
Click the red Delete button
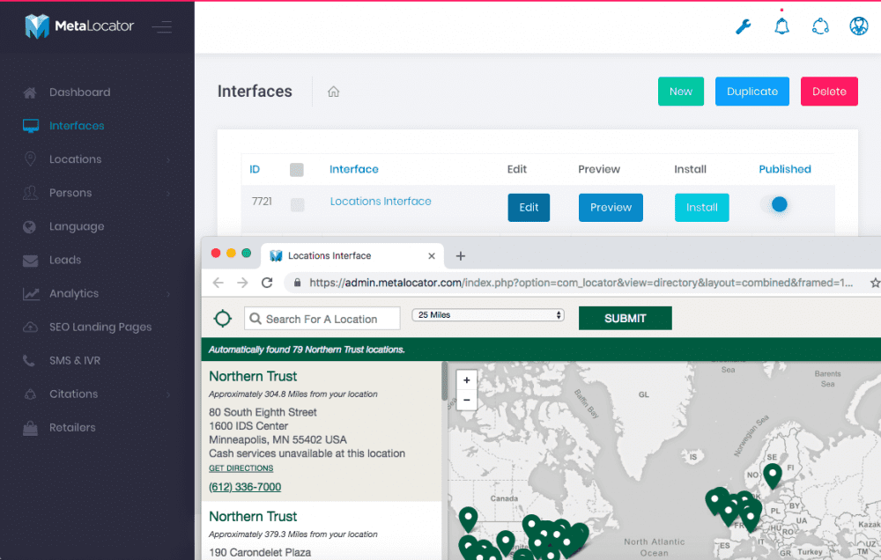point(829,92)
